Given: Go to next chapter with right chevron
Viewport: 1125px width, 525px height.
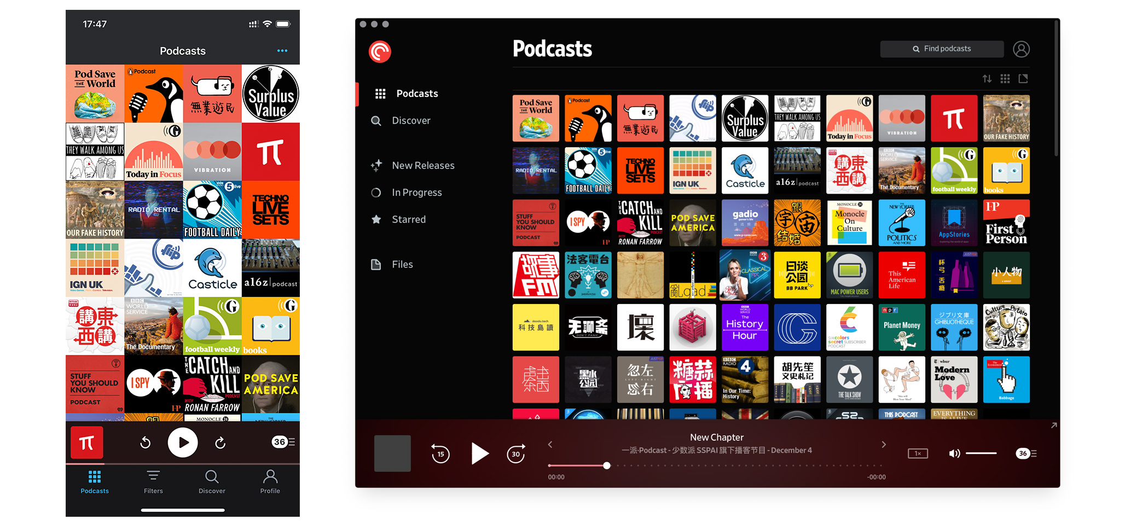Looking at the screenshot, I should [x=884, y=445].
